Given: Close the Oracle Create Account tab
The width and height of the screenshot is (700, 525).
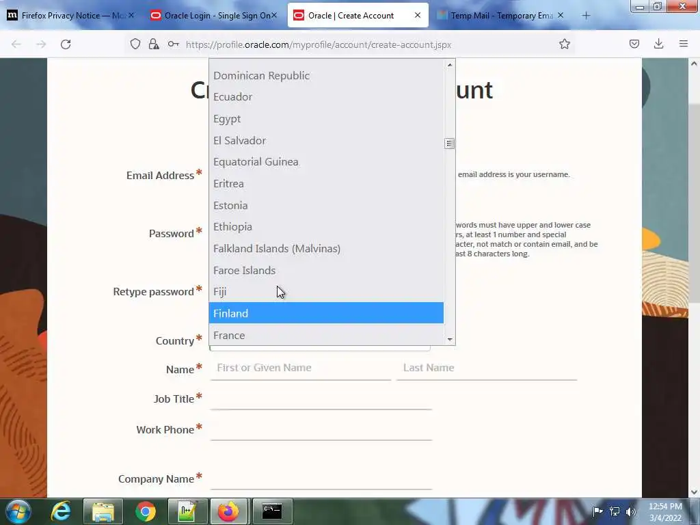Looking at the screenshot, I should click(418, 15).
